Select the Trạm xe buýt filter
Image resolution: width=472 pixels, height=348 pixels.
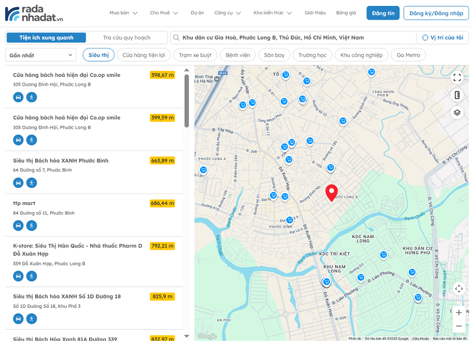[x=195, y=55]
